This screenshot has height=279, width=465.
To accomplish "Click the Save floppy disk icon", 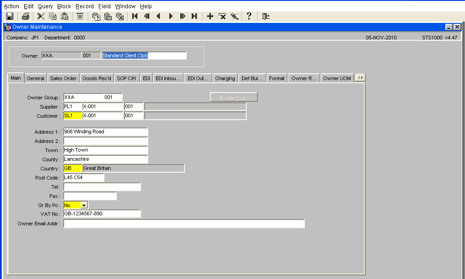I will (10, 16).
